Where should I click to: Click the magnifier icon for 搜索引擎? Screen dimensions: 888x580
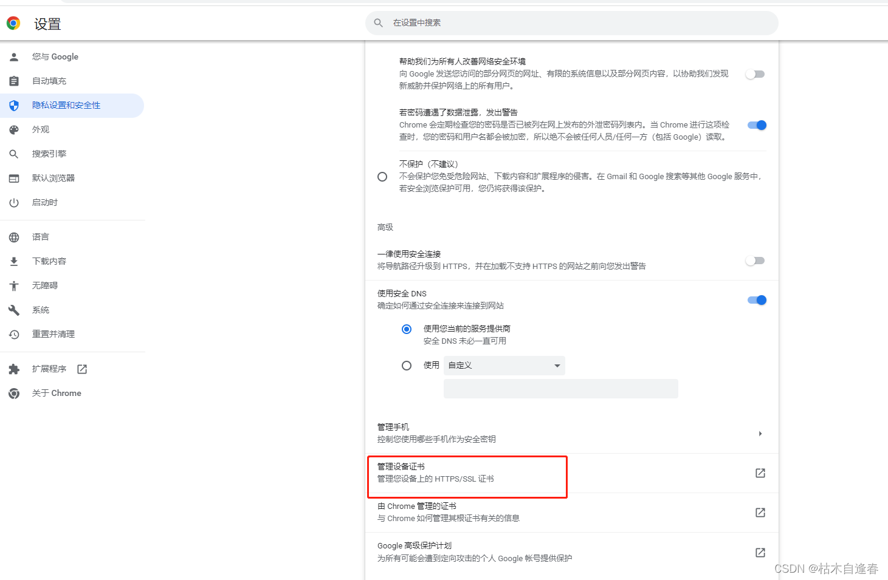14,154
